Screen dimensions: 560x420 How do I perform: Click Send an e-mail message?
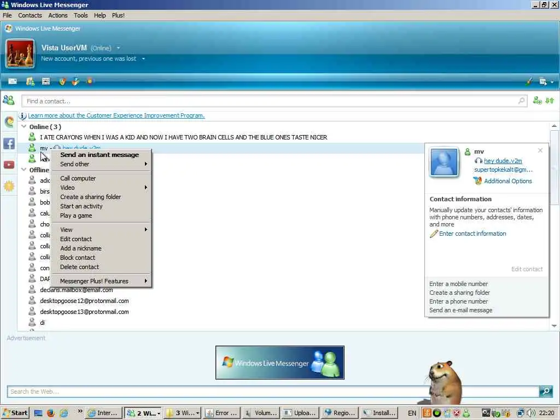[460, 311]
